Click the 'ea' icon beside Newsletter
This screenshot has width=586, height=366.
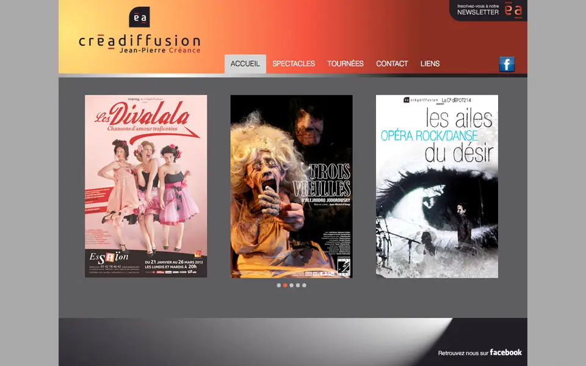coord(513,10)
